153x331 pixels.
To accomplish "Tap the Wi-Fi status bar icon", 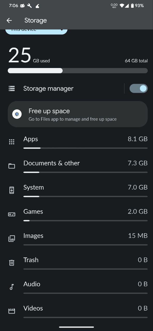I will pos(122,5).
